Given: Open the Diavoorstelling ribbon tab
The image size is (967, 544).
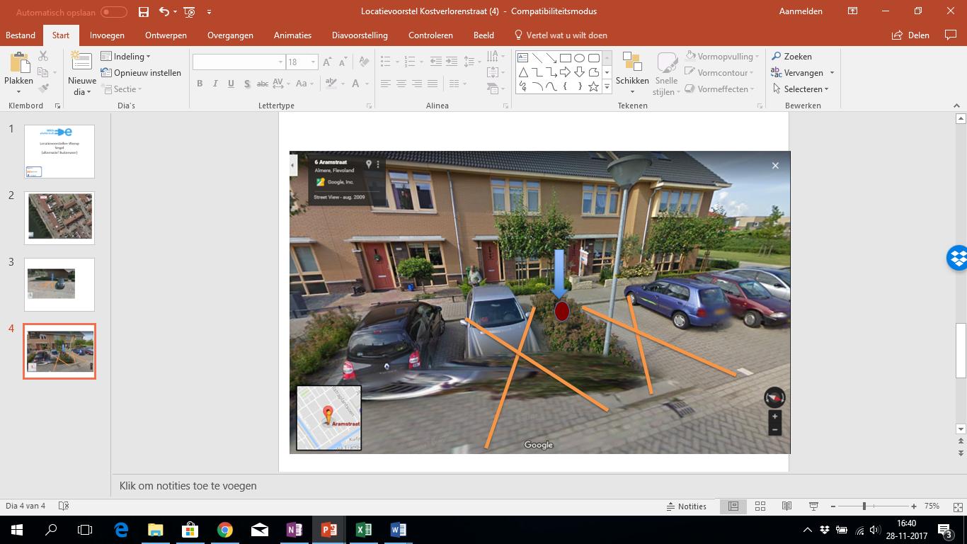Looking at the screenshot, I should 360,35.
